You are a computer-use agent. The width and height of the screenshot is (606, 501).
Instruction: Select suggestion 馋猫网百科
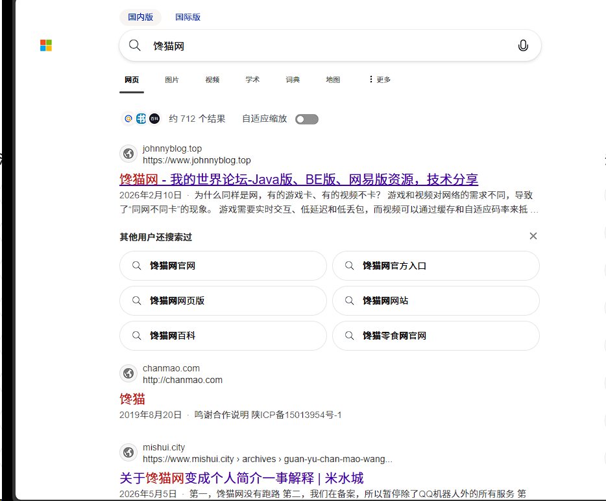[223, 336]
